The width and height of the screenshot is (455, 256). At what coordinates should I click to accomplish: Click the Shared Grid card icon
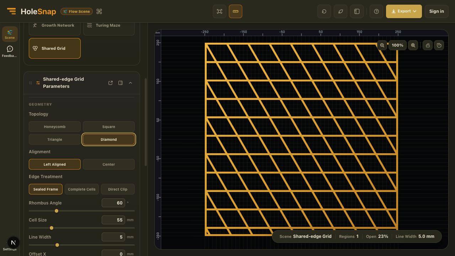(x=35, y=48)
